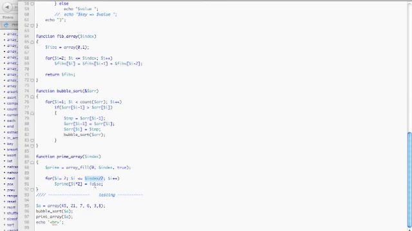Click line number 90 in the gutter
This screenshot has height=231, width=412.
point(26,178)
